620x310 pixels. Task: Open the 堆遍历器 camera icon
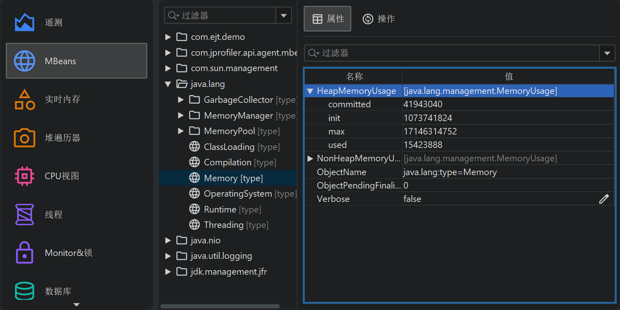(x=24, y=138)
